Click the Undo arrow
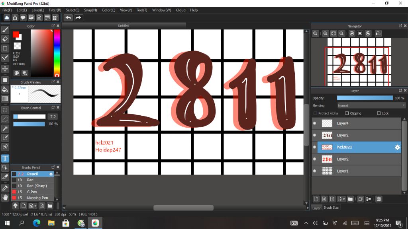 pos(69,17)
